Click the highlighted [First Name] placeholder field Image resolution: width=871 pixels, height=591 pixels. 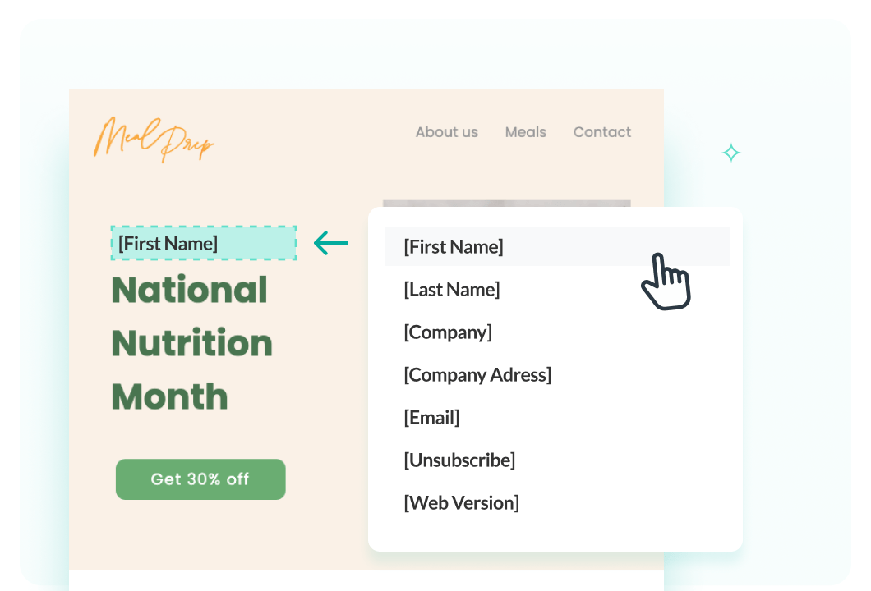pyautogui.click(x=204, y=243)
